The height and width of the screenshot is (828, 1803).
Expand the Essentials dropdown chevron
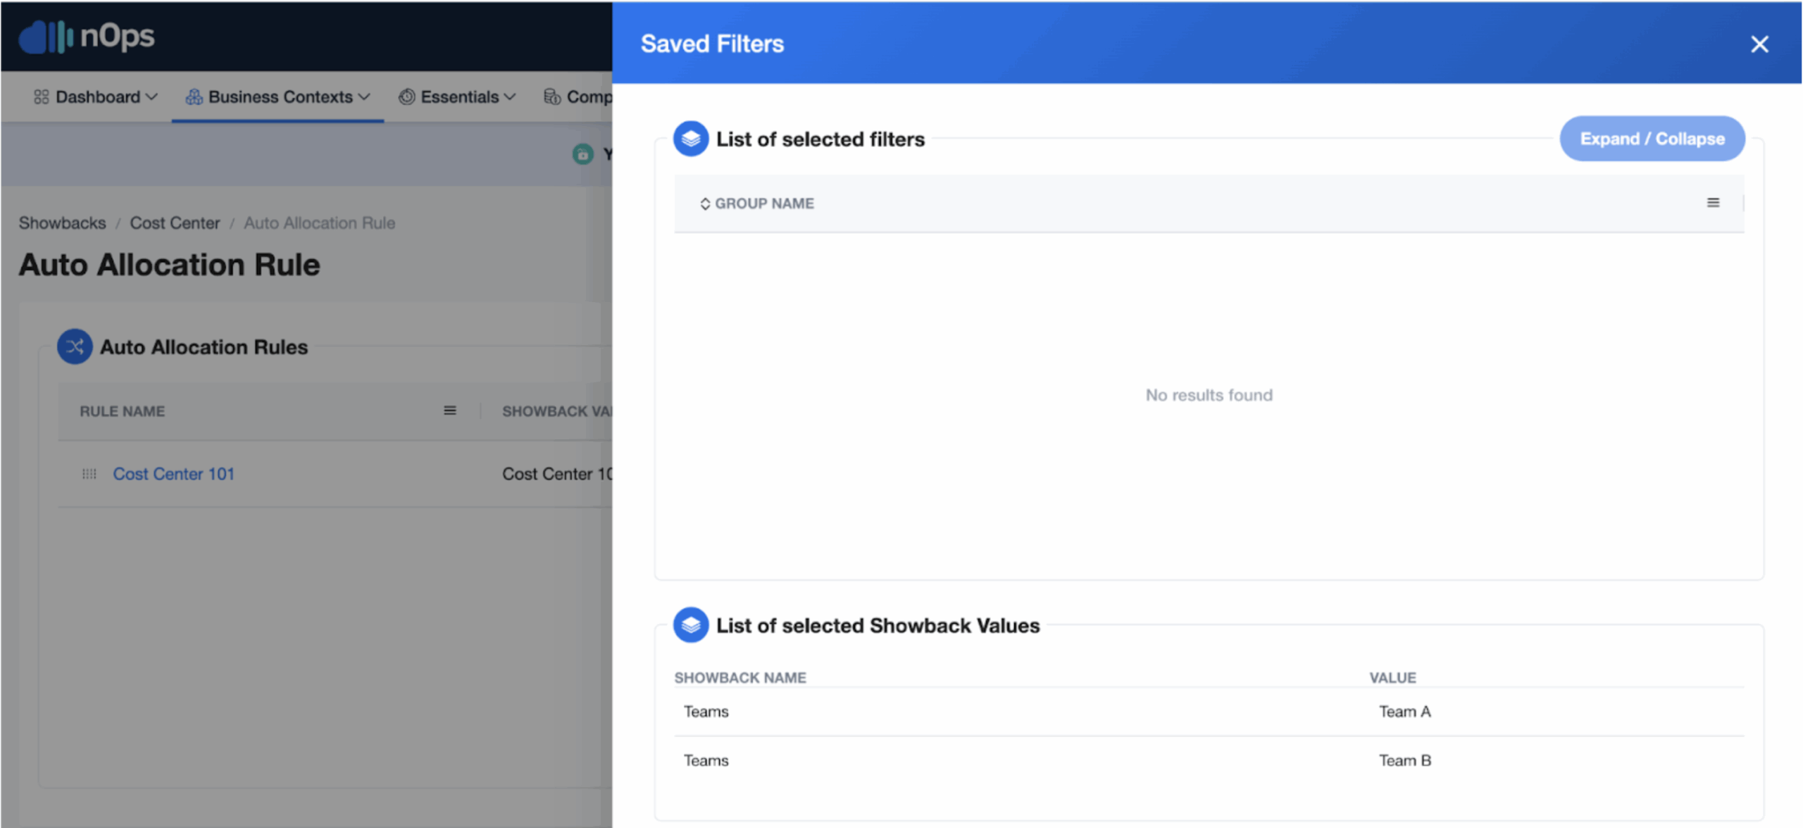[510, 97]
